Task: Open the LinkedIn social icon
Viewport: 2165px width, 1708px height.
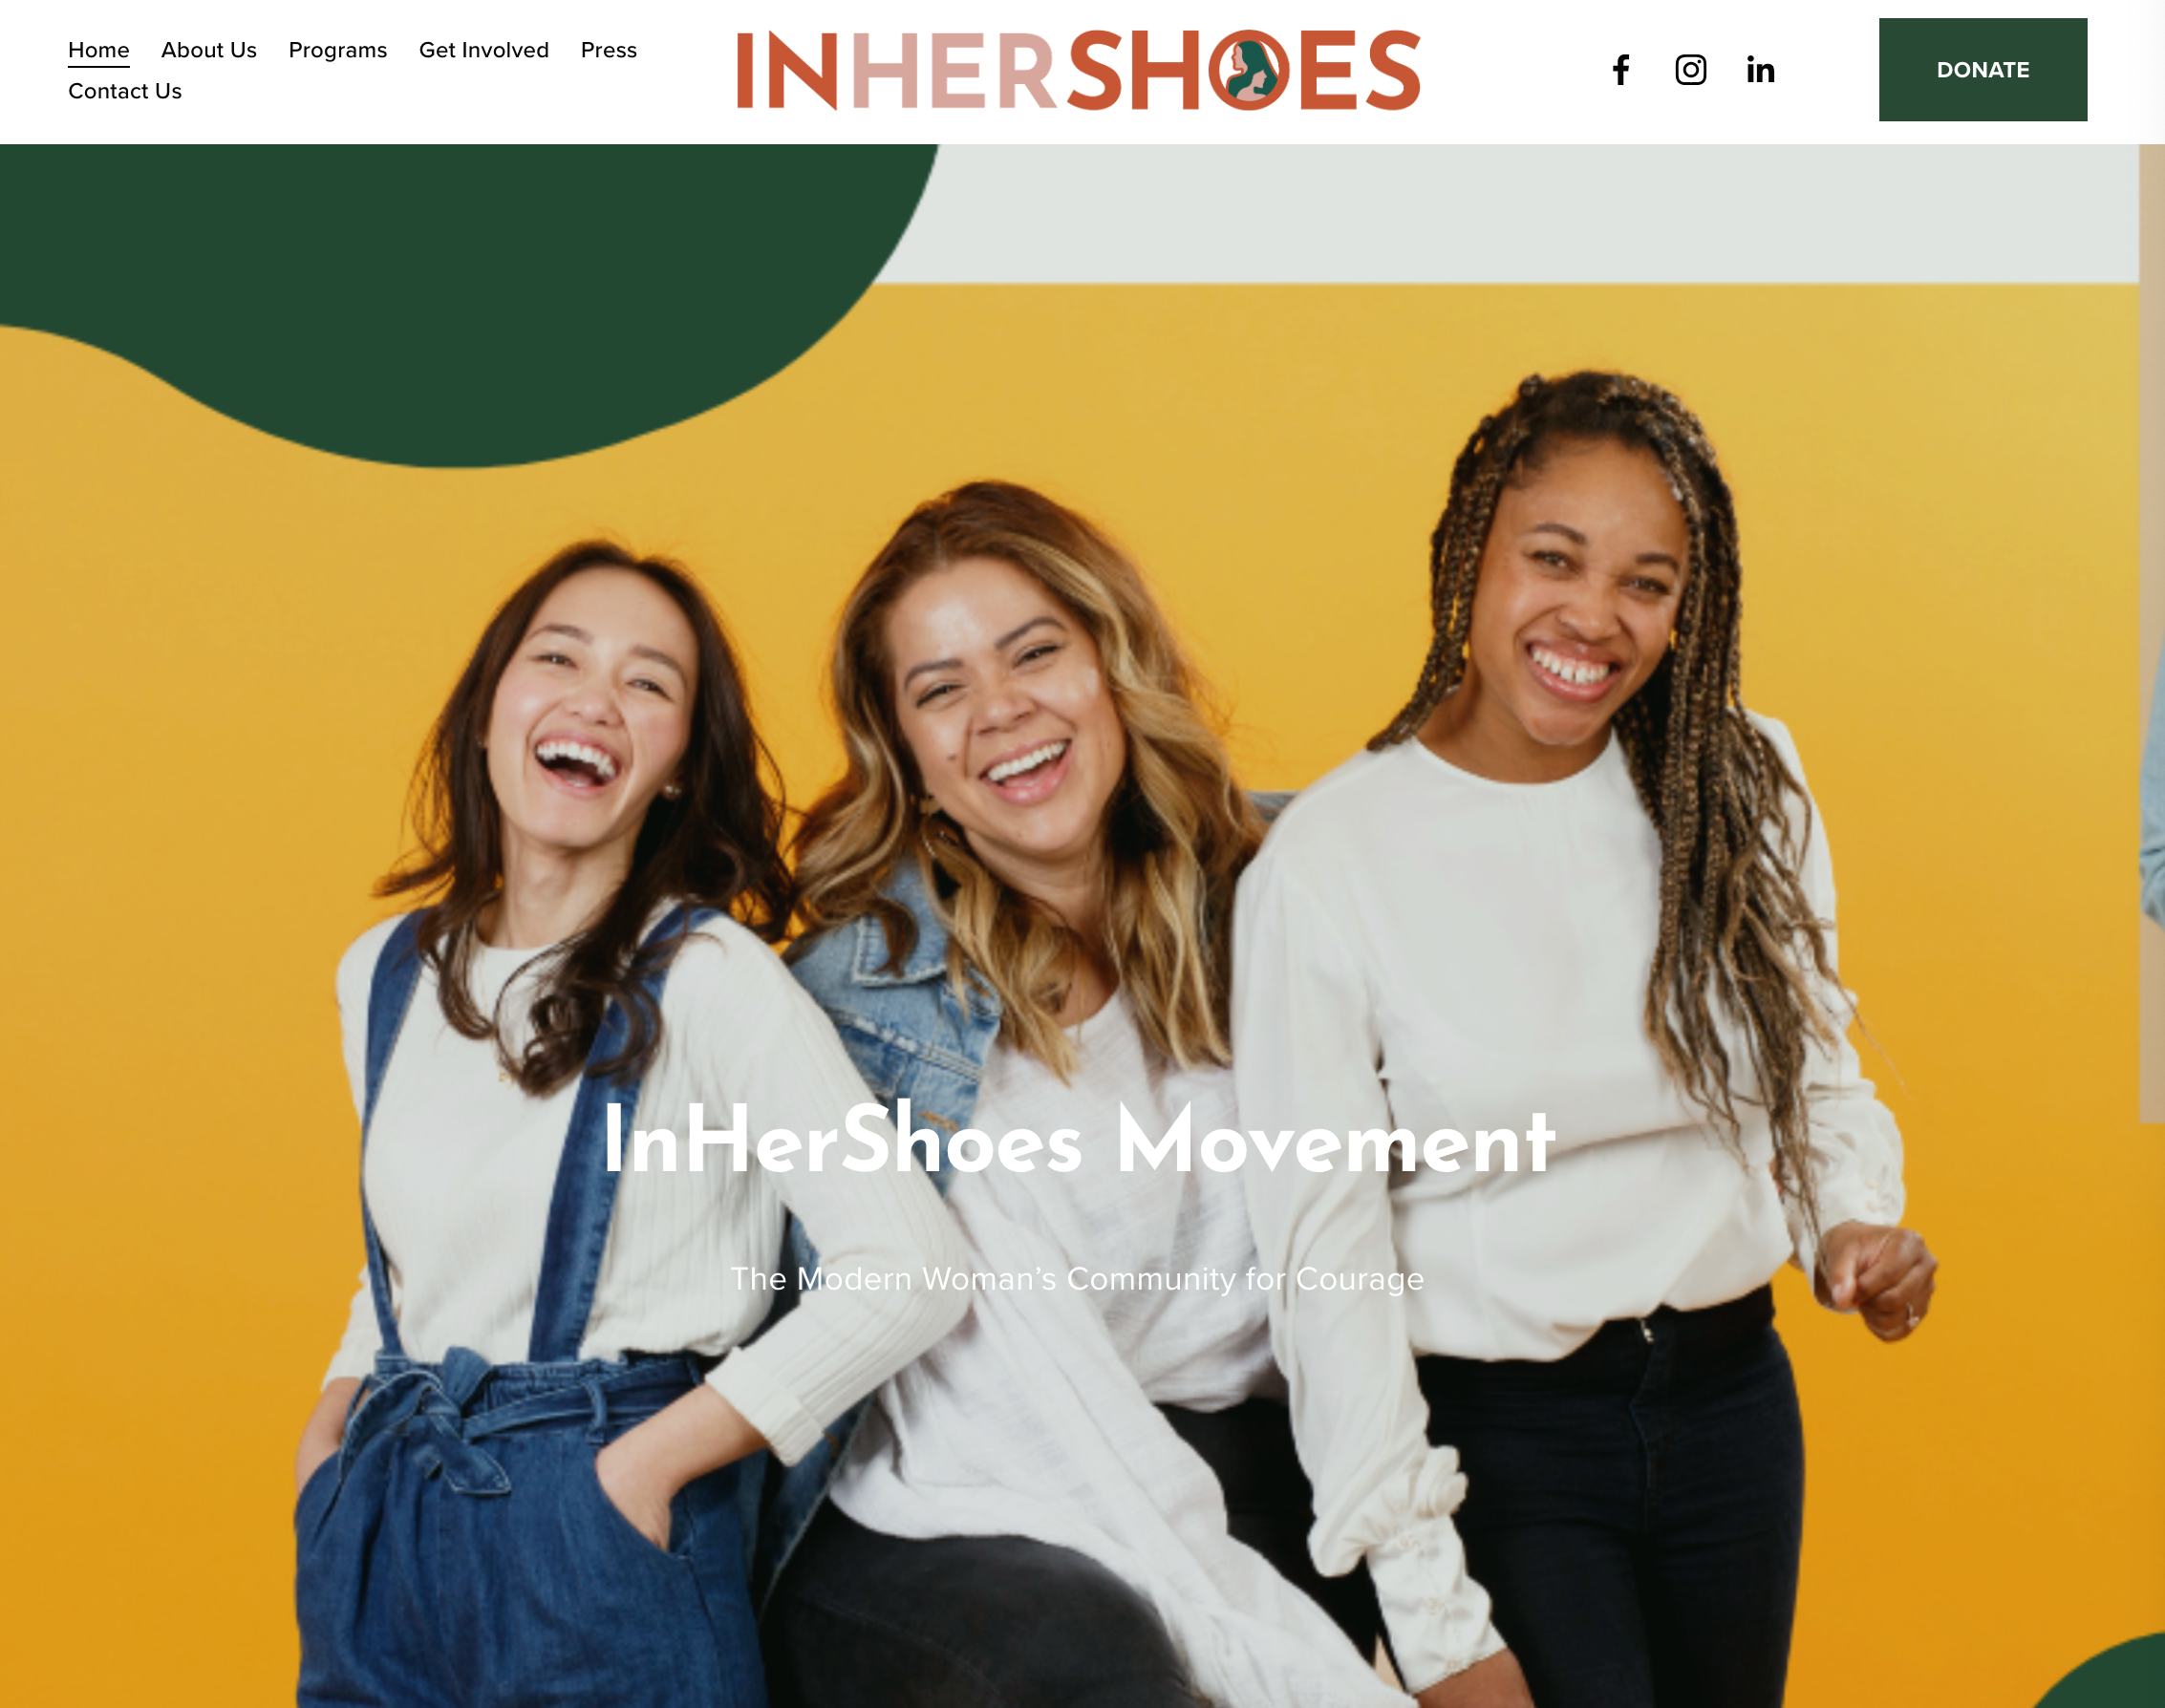Action: click(1761, 70)
